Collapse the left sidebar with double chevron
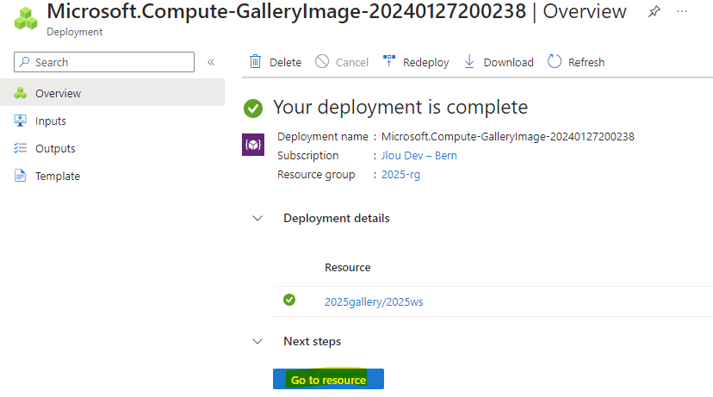Image resolution: width=713 pixels, height=397 pixels. click(x=211, y=62)
